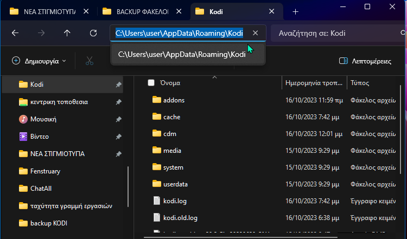Click the highlighted address bar path field

pos(180,33)
